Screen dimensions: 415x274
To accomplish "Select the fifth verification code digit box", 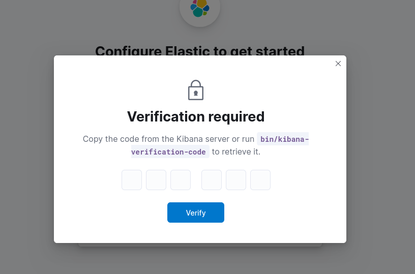I will pos(236,180).
